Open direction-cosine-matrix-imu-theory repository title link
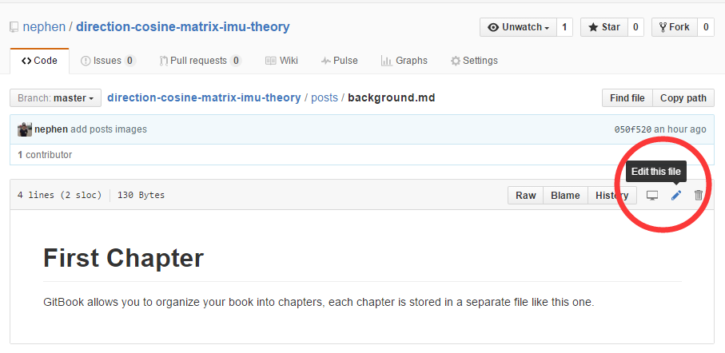Viewport: 725px width, 353px height. tap(182, 27)
